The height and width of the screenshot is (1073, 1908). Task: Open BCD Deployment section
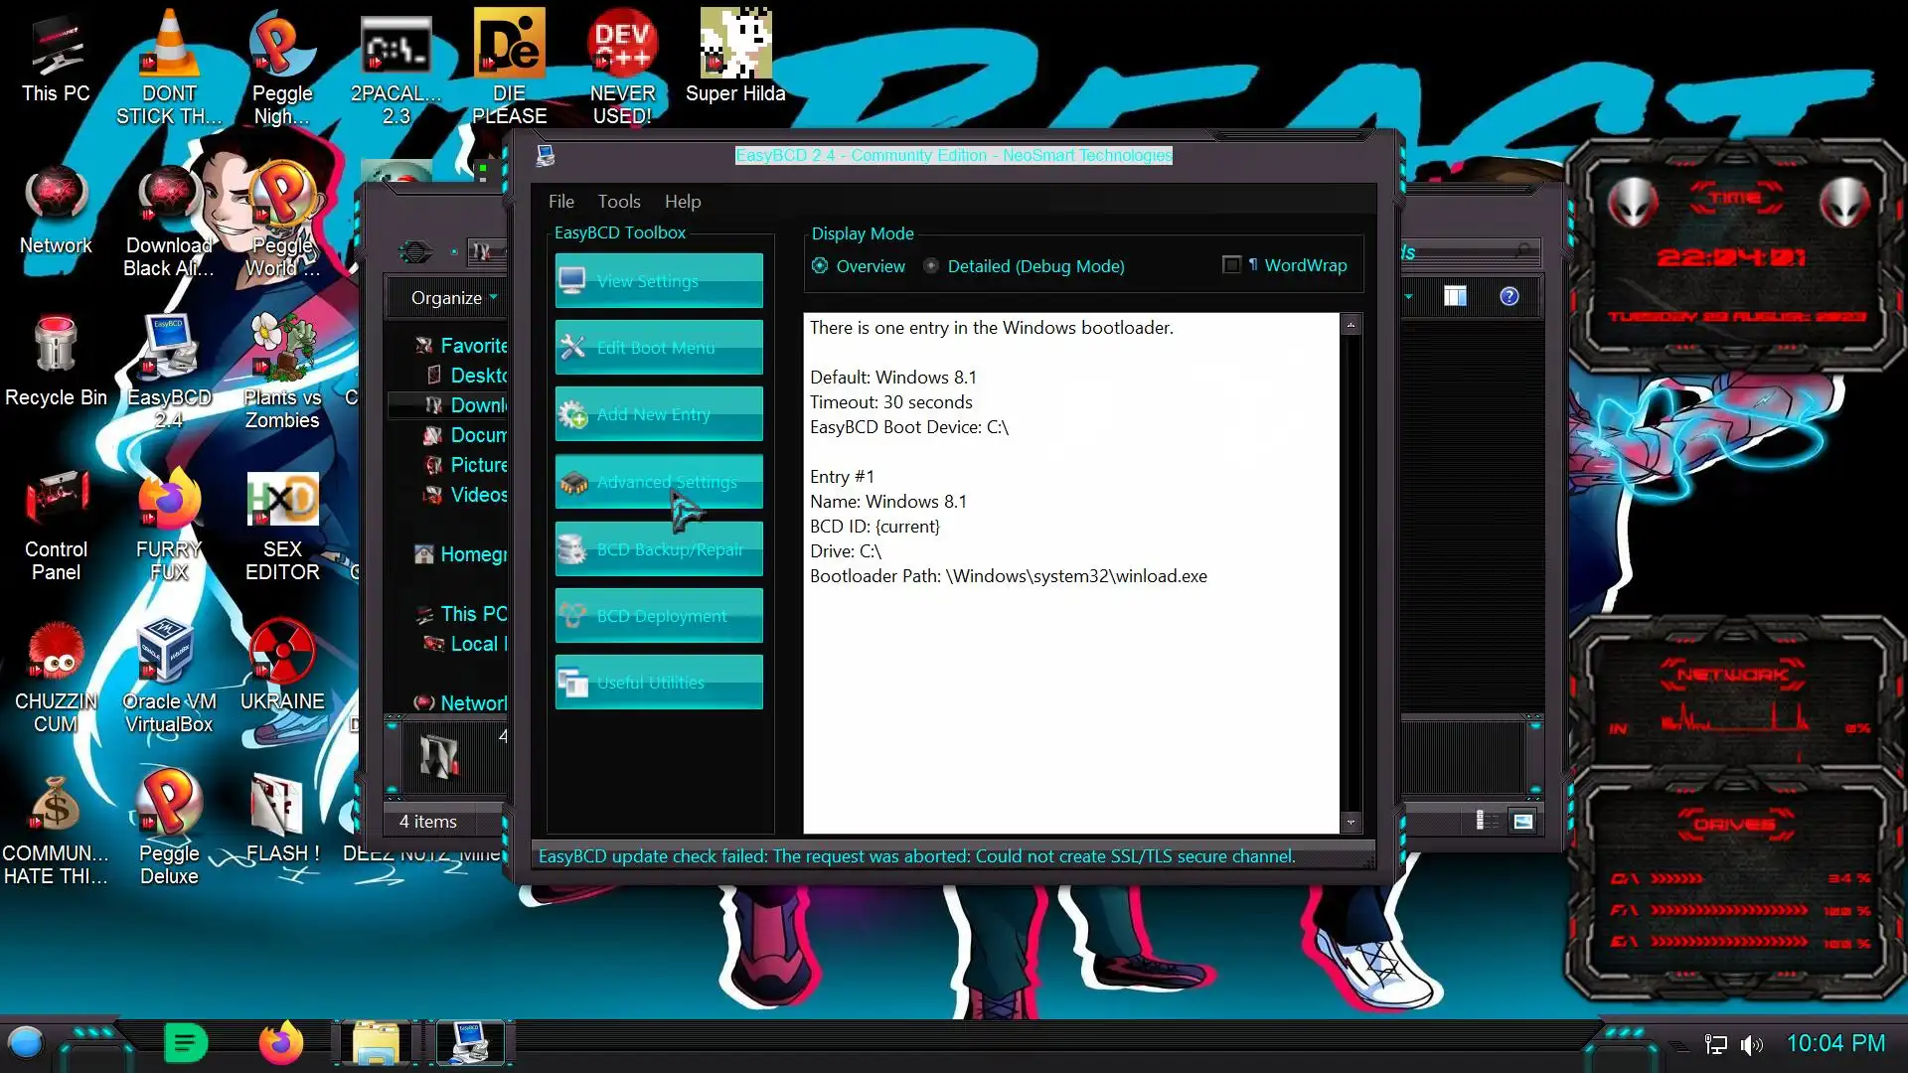coord(659,616)
